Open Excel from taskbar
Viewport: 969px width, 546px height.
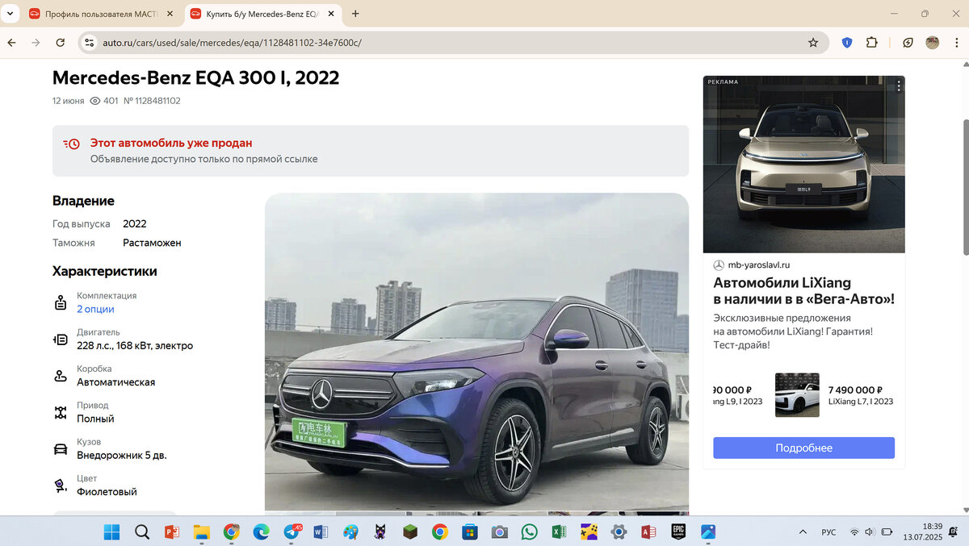coord(559,531)
